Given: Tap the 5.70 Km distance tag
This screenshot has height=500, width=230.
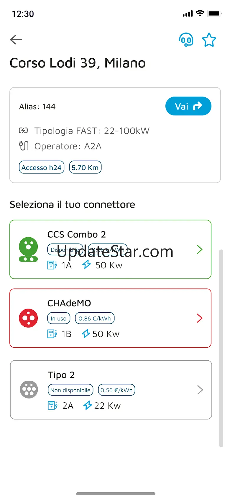Looking at the screenshot, I should pyautogui.click(x=85, y=167).
